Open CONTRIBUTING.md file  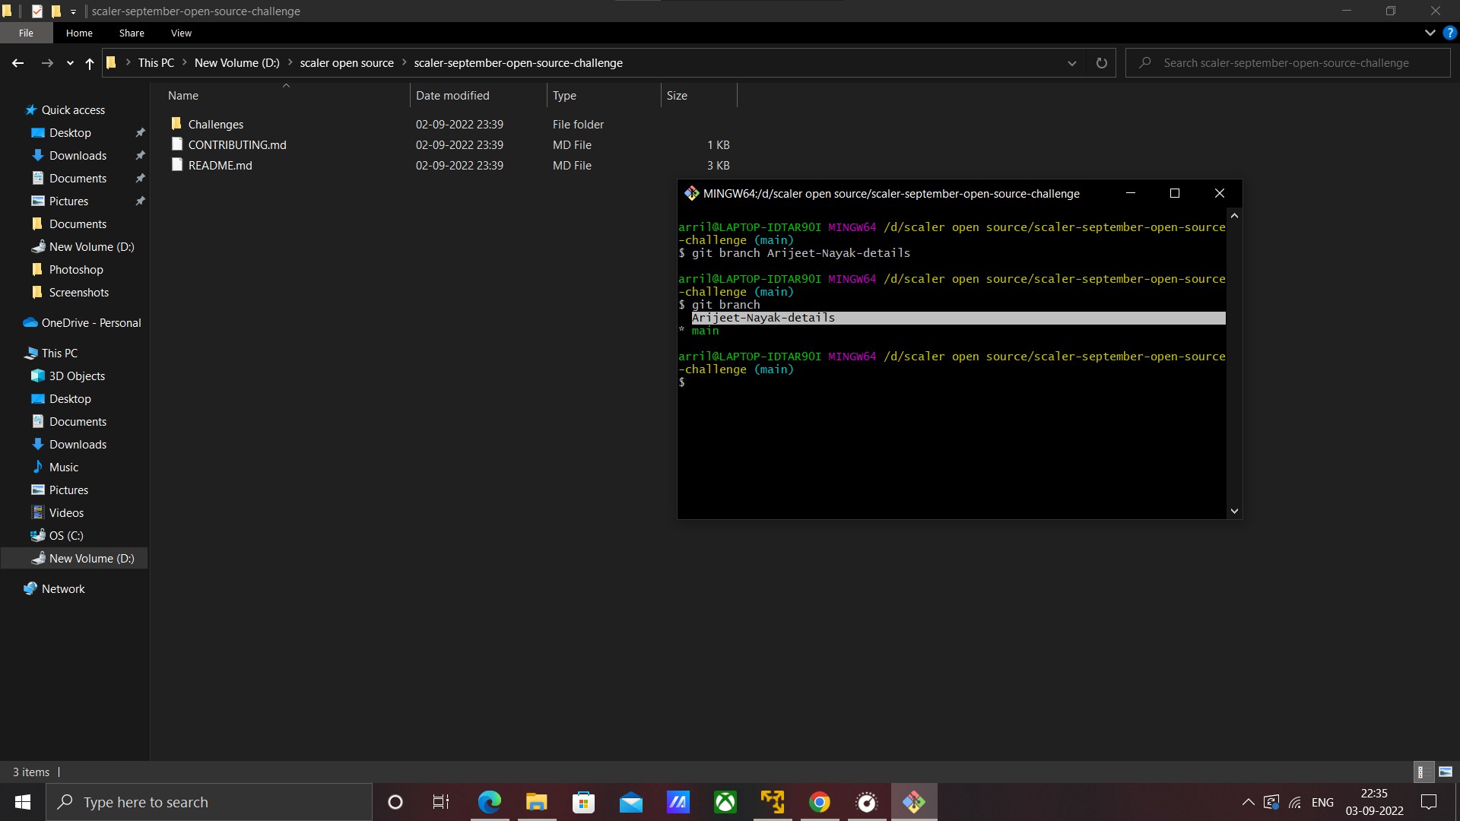[236, 144]
